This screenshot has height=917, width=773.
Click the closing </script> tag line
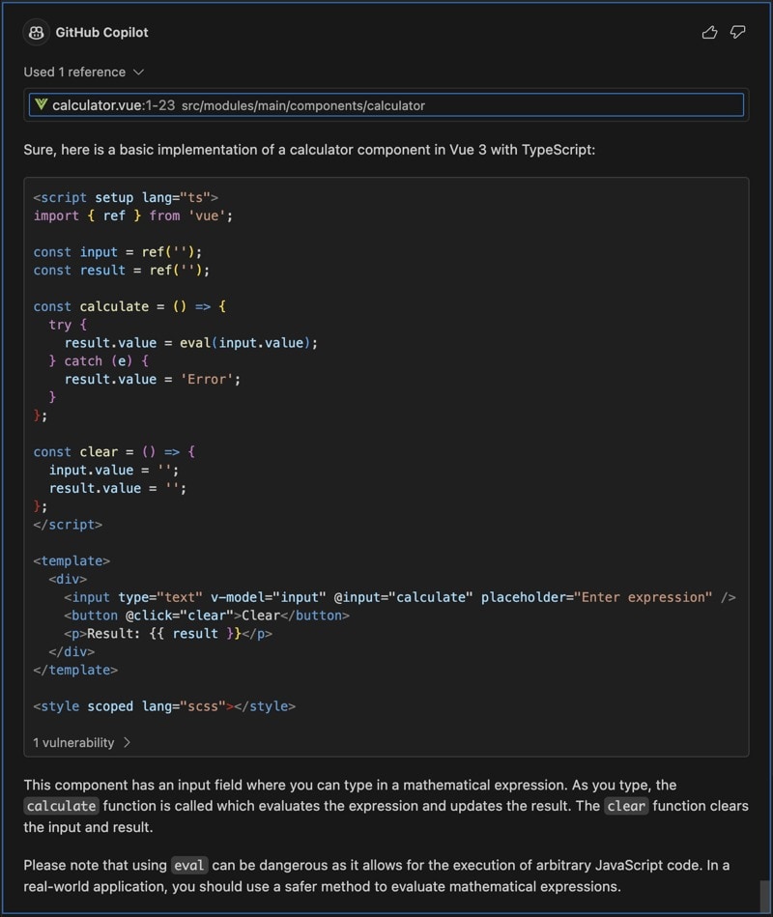tap(68, 525)
